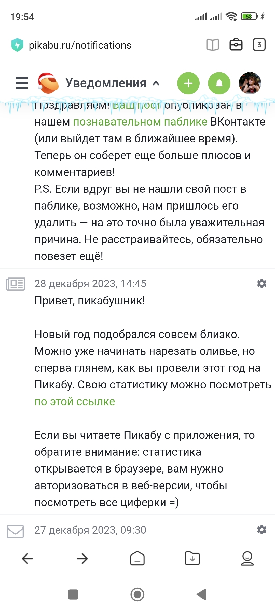Open the browser briefcase tools icon

click(236, 45)
